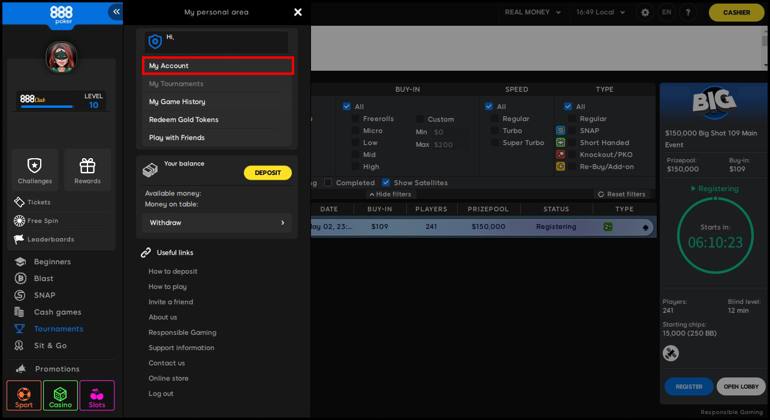
Task: Open local time dropdown
Action: (x=600, y=12)
